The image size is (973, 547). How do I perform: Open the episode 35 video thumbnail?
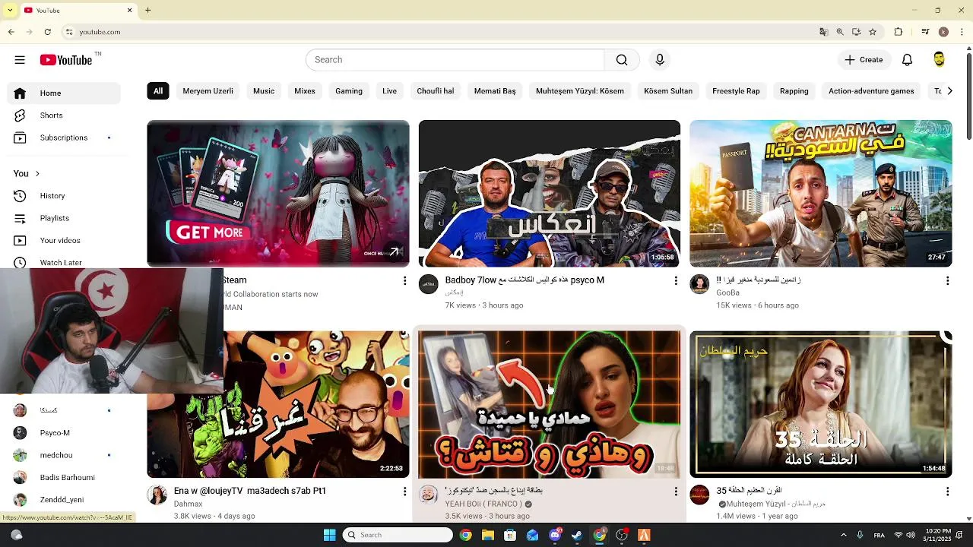tap(821, 404)
